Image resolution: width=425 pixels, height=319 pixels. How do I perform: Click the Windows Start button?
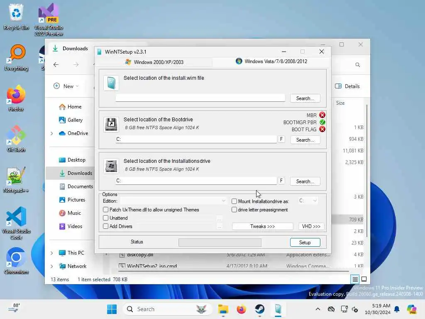pos(112,309)
